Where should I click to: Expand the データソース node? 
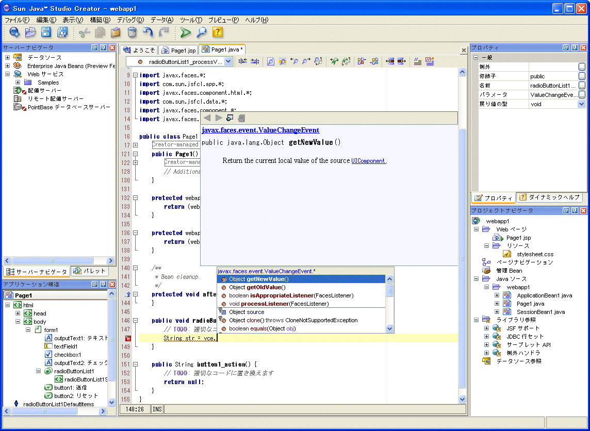7,58
